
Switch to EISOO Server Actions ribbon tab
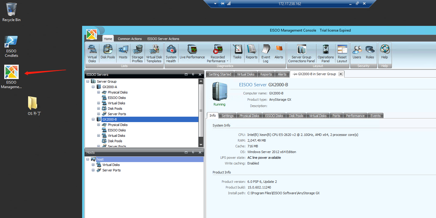(x=163, y=39)
